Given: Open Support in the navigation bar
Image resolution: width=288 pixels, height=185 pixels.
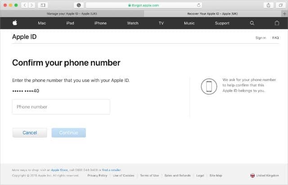Looking at the screenshot, I should pos(222,23).
